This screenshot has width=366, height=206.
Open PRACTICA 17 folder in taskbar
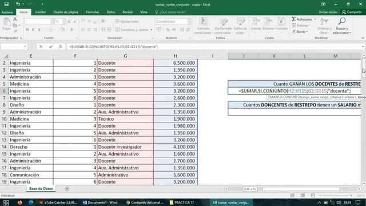point(182,203)
